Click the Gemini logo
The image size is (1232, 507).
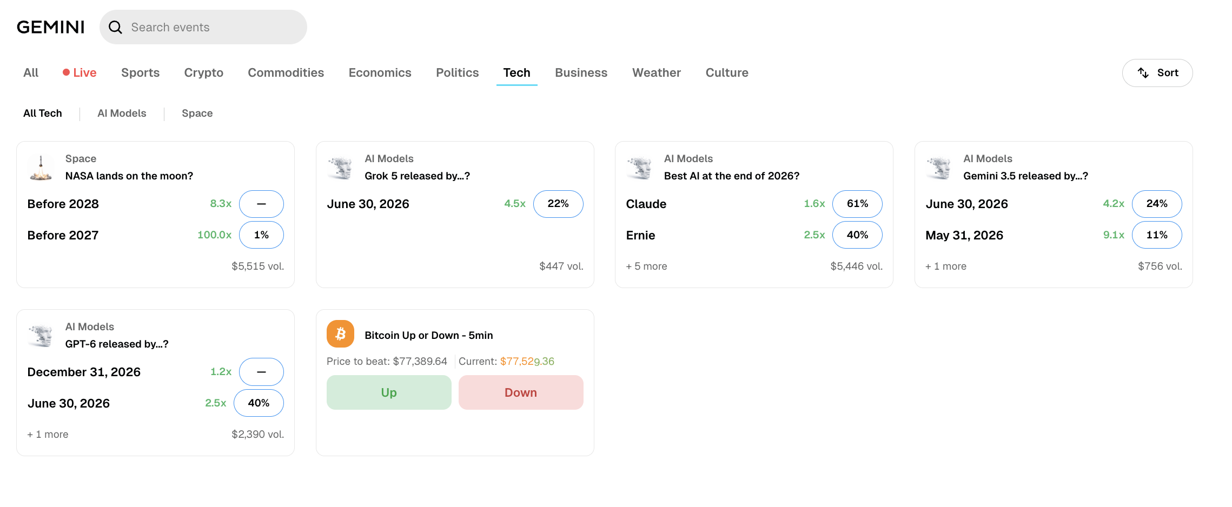pyautogui.click(x=51, y=27)
